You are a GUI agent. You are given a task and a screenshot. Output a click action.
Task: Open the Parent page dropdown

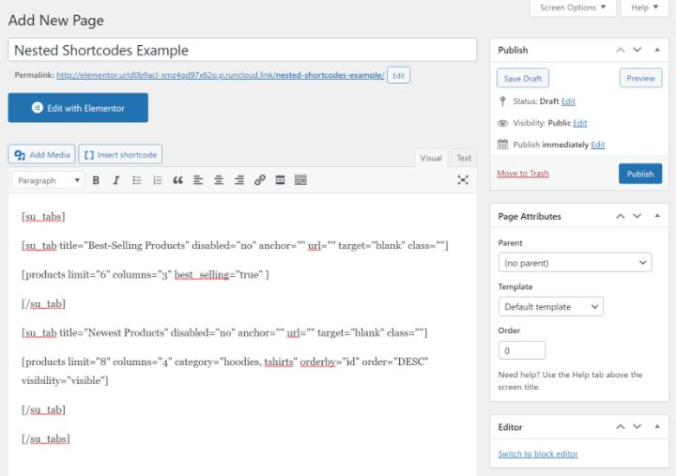click(x=575, y=263)
